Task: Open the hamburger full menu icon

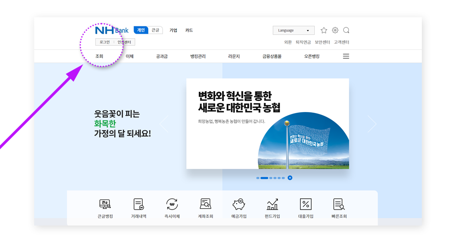Action: (346, 56)
